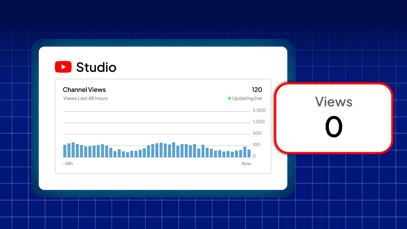407x229 pixels.
Task: Click the "500" axis label
Action: point(257,133)
